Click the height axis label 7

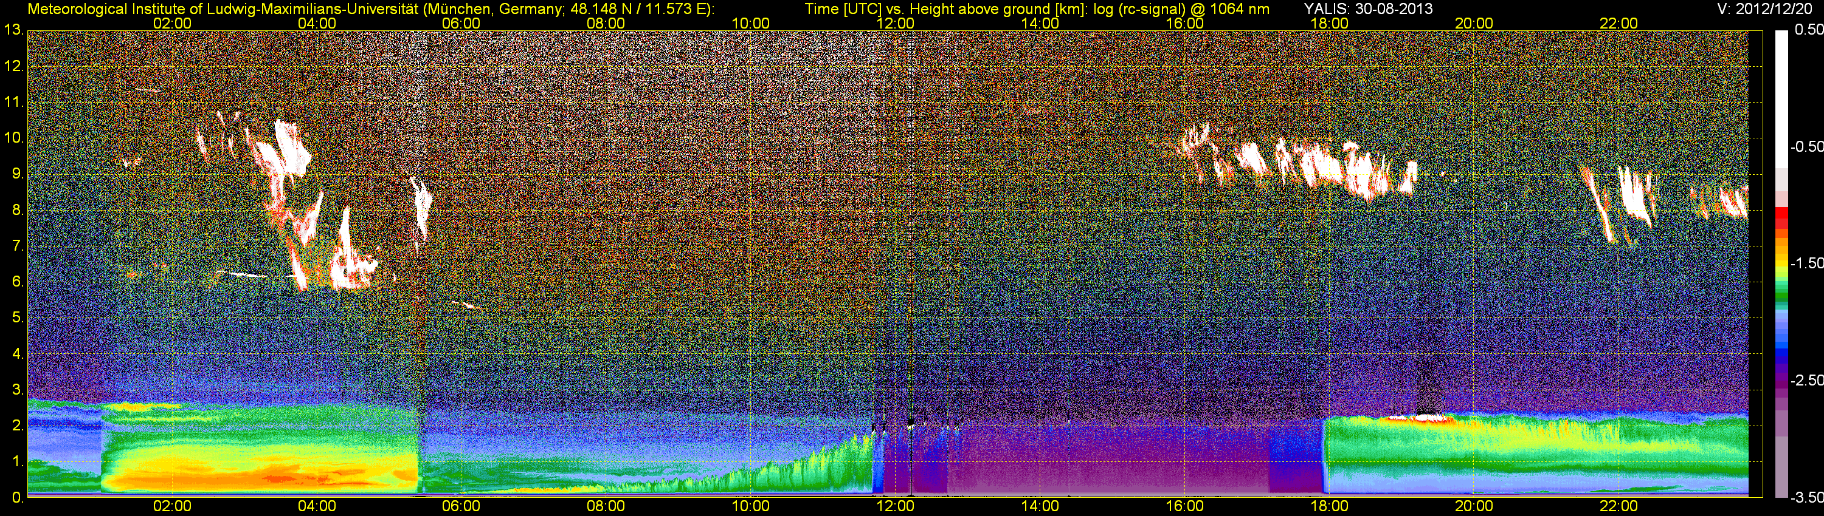click(x=17, y=246)
